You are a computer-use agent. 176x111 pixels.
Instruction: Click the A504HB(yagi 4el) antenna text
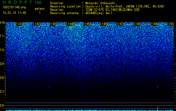click(99, 13)
